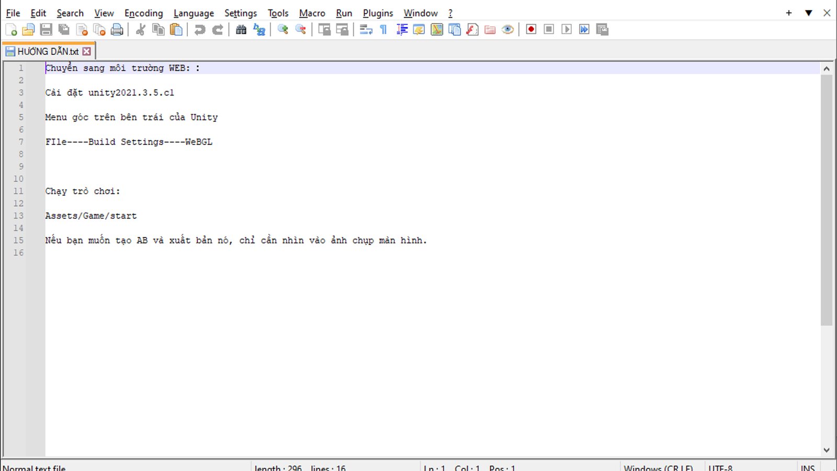Close the HƯỚNG DẪN.txt tab
The width and height of the screenshot is (837, 471).
(87, 51)
